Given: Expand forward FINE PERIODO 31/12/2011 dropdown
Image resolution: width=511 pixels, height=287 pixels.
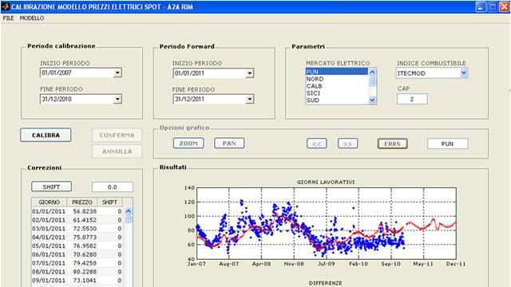Looking at the screenshot, I should point(250,99).
